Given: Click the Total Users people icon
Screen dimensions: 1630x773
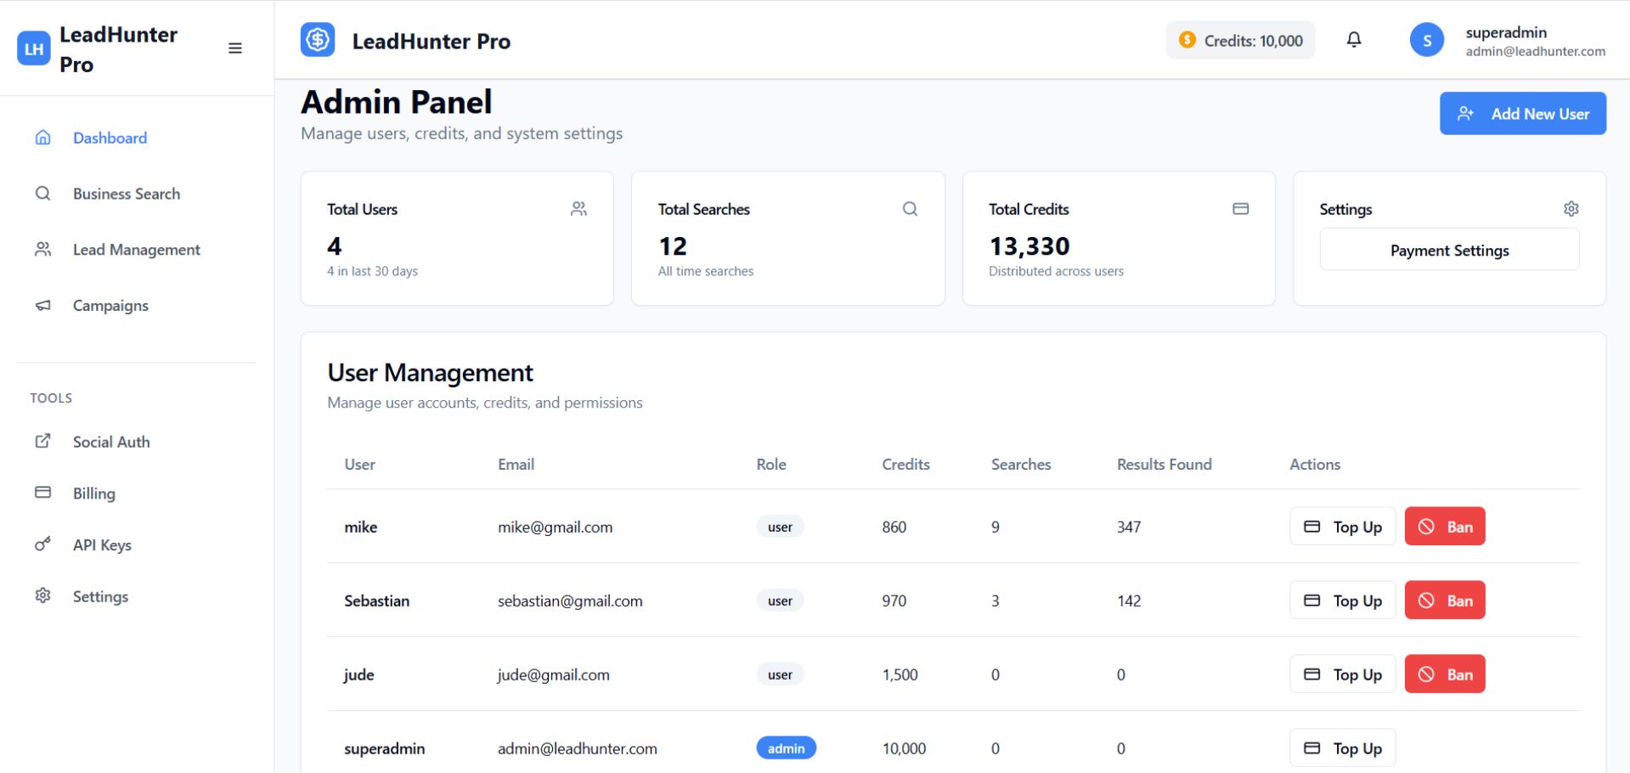Looking at the screenshot, I should tap(578, 209).
